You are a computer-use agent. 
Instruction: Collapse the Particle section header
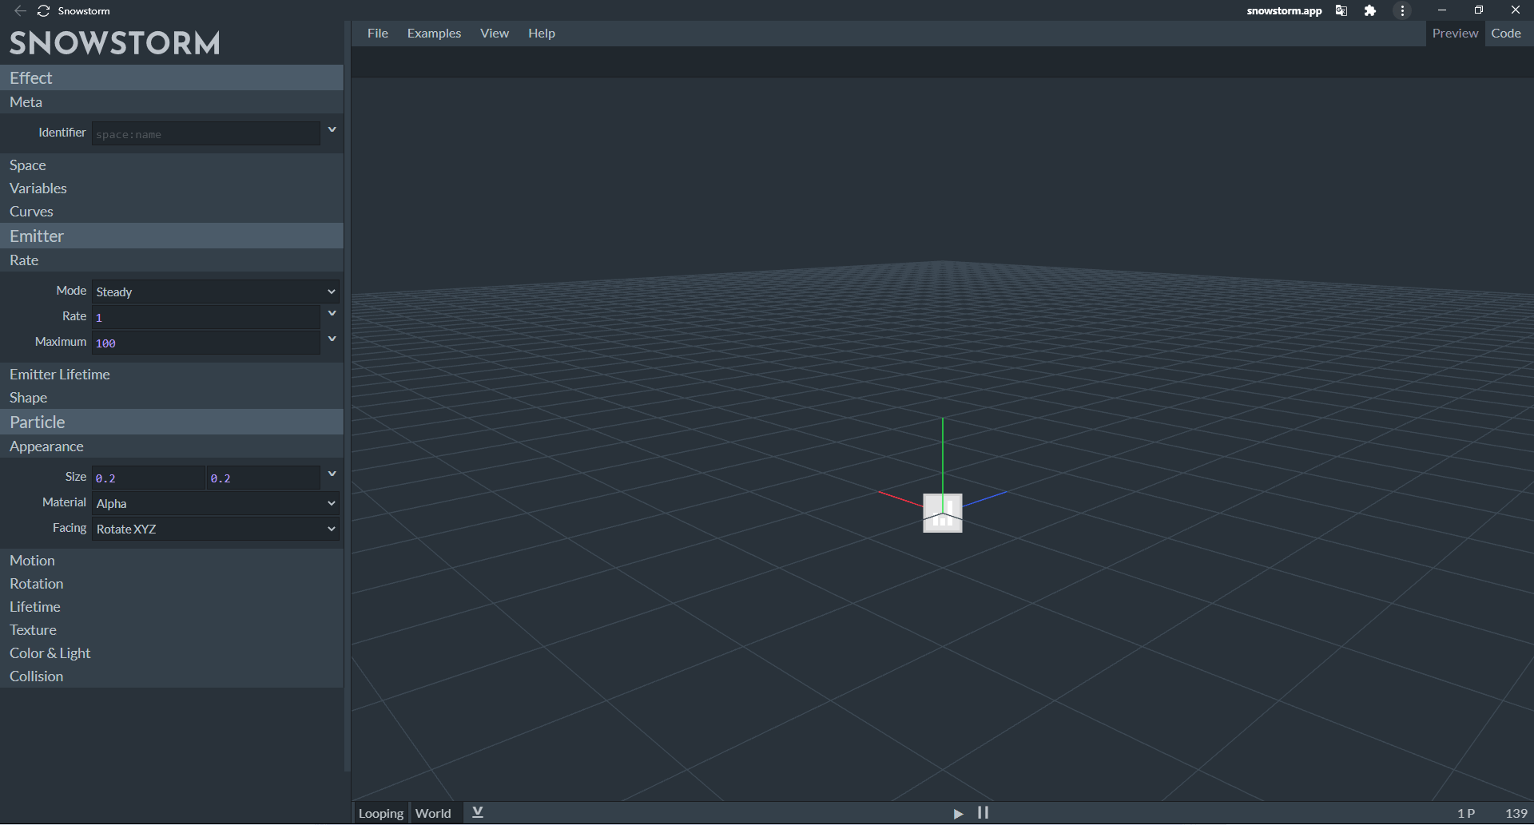[x=172, y=422]
